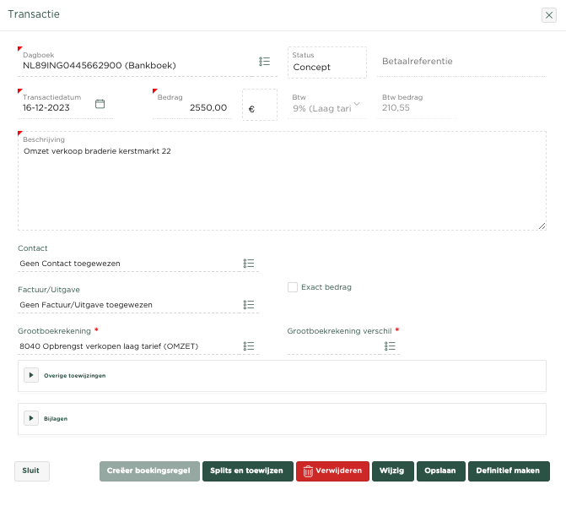The height and width of the screenshot is (506, 566).
Task: Close the Transactie dialog with the X
Action: (548, 14)
